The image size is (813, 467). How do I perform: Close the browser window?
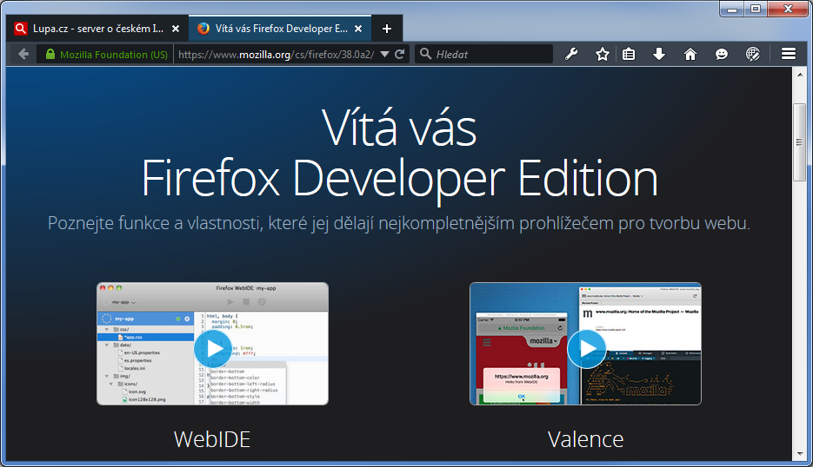788,9
